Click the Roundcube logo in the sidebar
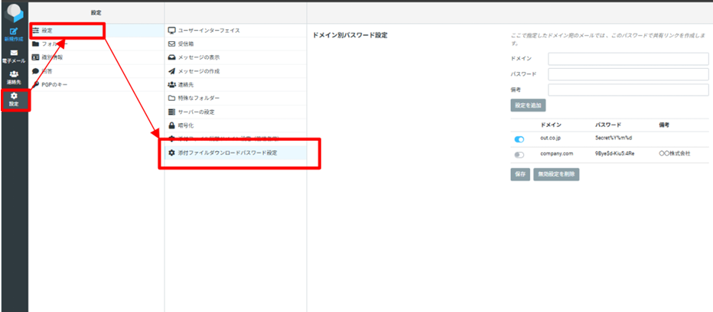 14,13
